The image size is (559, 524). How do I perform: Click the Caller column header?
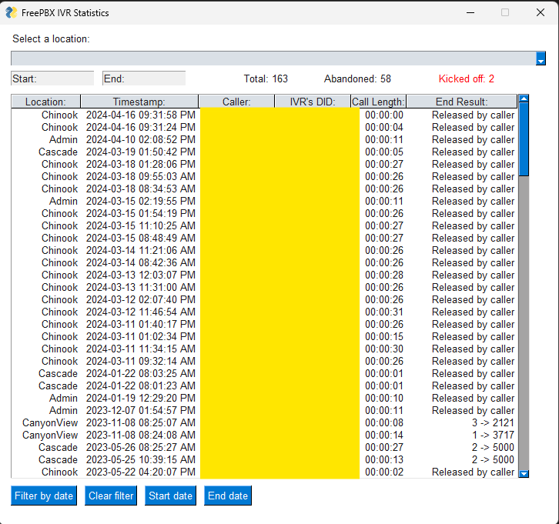point(236,102)
